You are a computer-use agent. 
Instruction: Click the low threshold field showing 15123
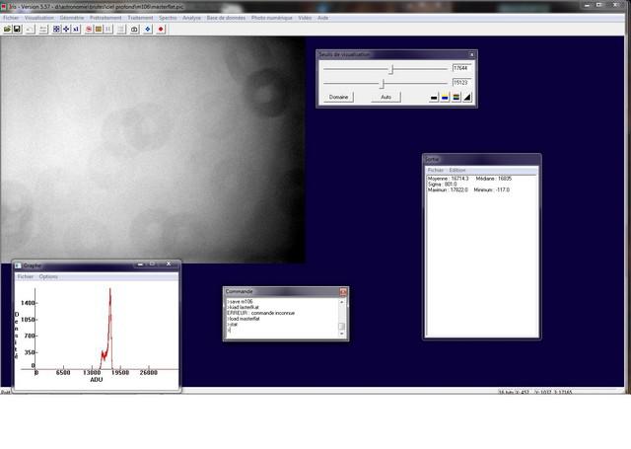click(x=461, y=83)
